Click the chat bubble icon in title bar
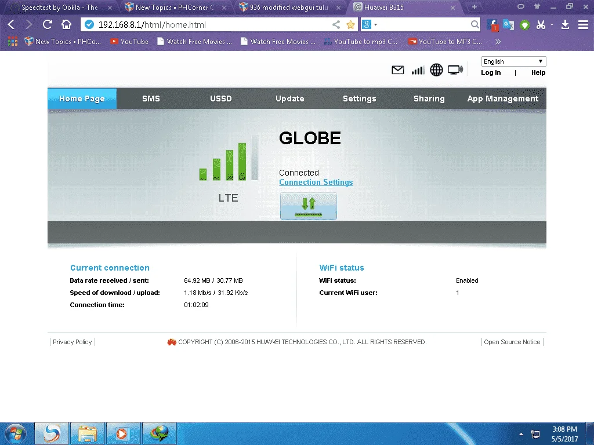 [x=521, y=6]
